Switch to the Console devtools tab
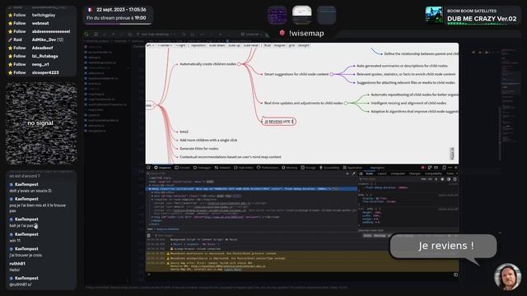 [183, 168]
